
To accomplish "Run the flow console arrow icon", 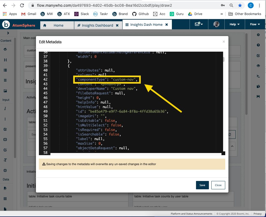I will coord(258,76).
